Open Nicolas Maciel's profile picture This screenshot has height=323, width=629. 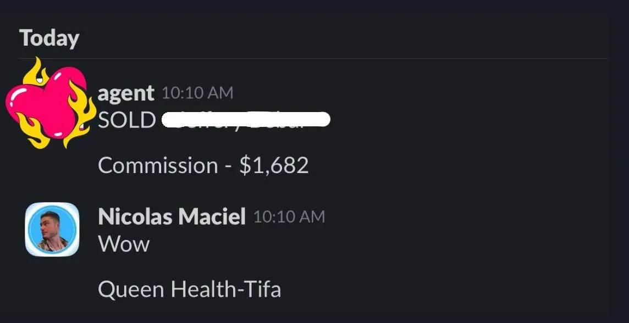click(x=52, y=229)
